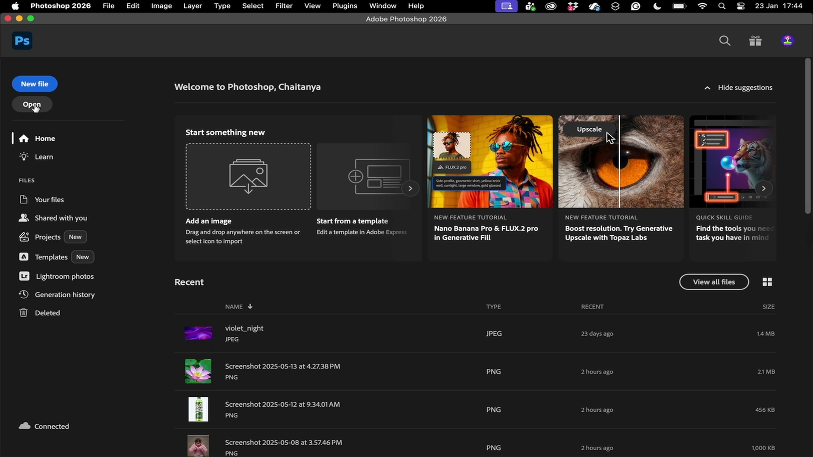Advance tutorial carousel with right arrow

(763, 188)
